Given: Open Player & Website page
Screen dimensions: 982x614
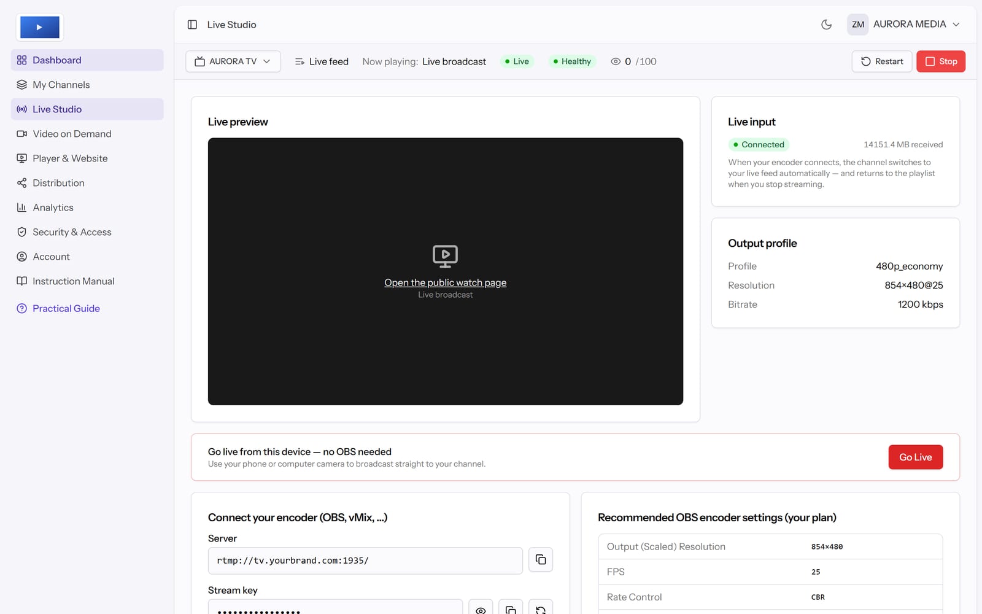Looking at the screenshot, I should coord(87,158).
